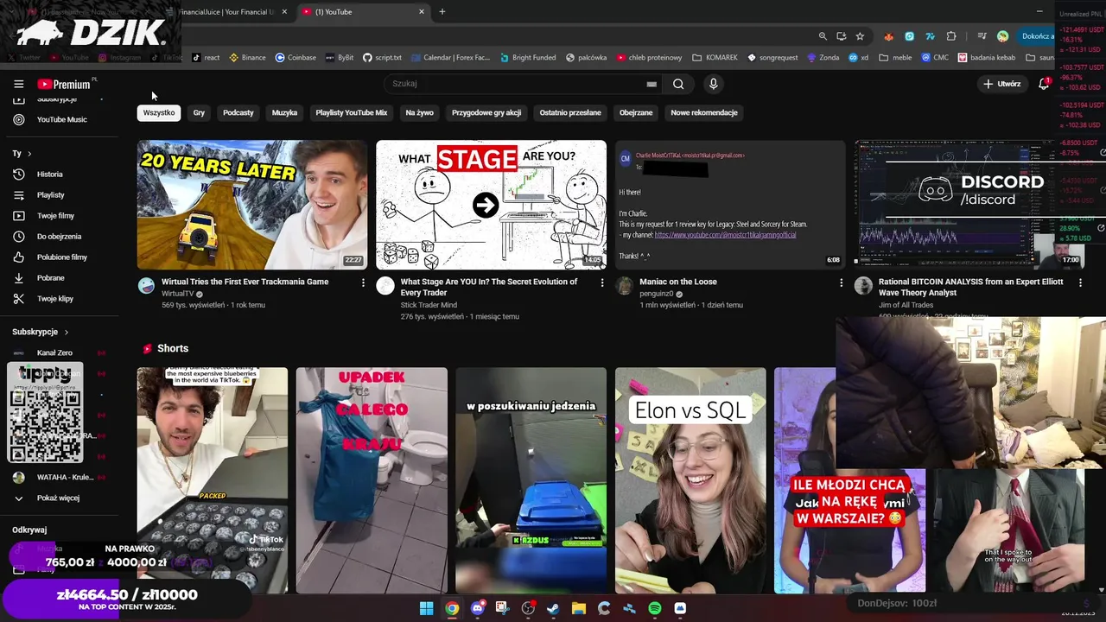Image resolution: width=1106 pixels, height=622 pixels.
Task: Open Historia in the sidebar
Action: pyautogui.click(x=49, y=175)
